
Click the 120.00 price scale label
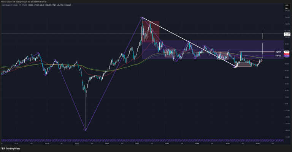point(287,24)
